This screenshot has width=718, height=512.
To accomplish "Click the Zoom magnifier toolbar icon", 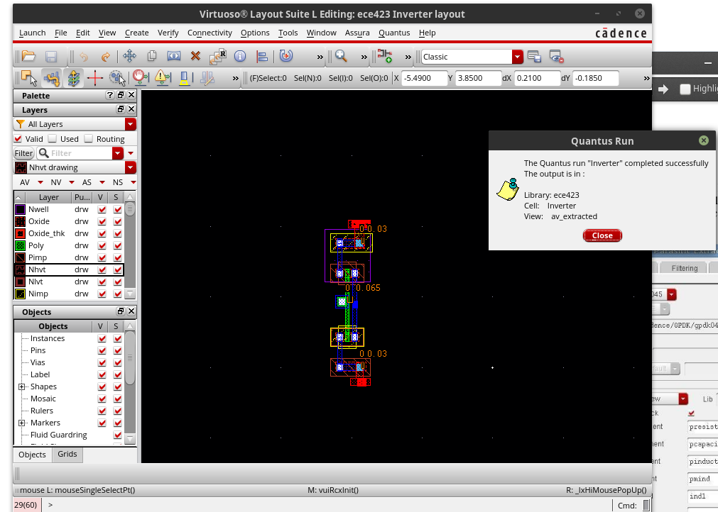I will click(x=341, y=56).
